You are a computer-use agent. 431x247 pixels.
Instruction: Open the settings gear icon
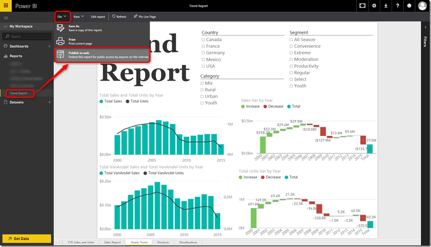coord(374,6)
